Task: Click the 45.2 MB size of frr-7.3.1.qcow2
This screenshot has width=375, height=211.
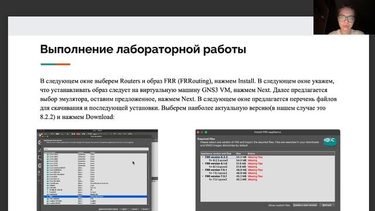Action: point(241,179)
